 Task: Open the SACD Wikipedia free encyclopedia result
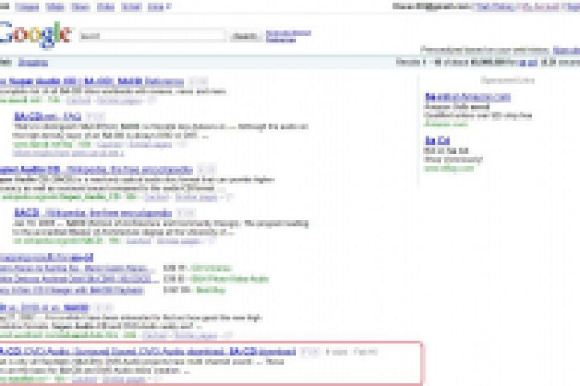tap(93, 213)
